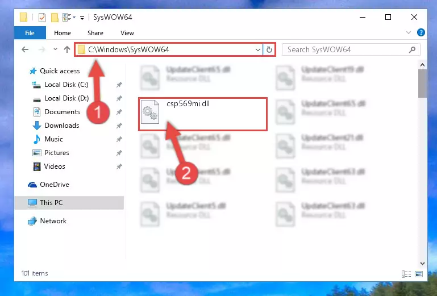Click the vertical scrollbar thumb

pos(422,84)
